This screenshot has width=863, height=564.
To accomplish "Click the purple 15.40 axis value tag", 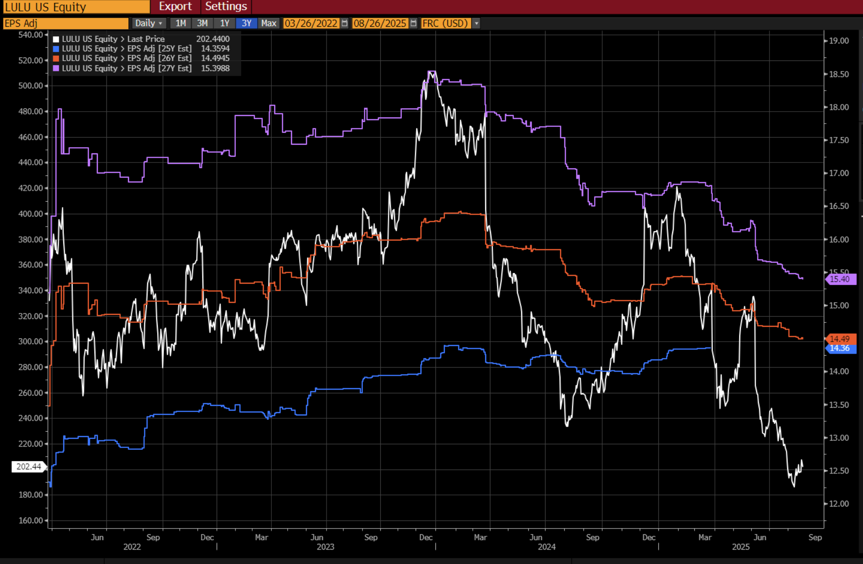I will [x=840, y=279].
